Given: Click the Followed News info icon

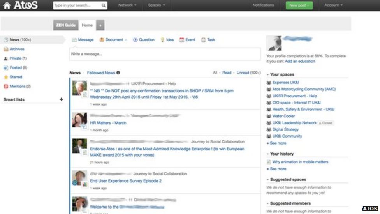Looking at the screenshot, I should [x=118, y=73].
